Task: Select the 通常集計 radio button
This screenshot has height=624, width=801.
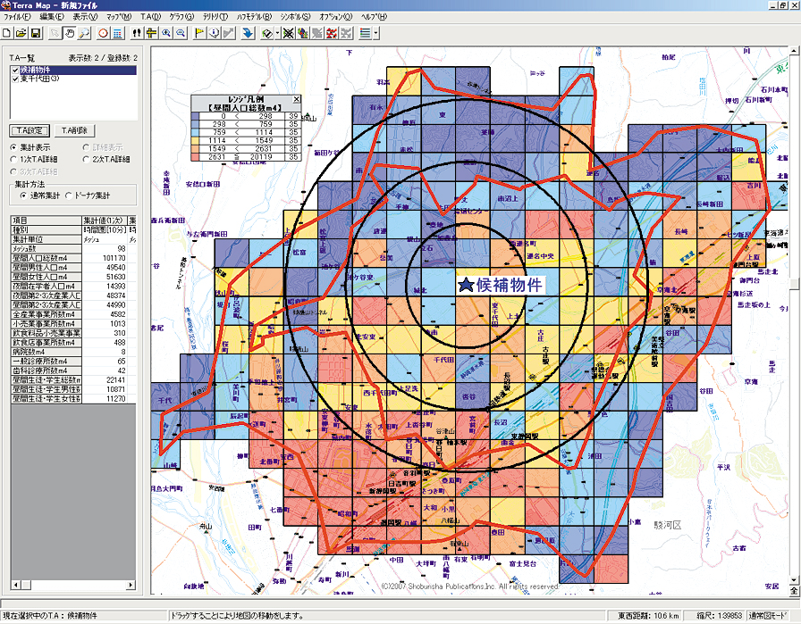Action: (23, 196)
